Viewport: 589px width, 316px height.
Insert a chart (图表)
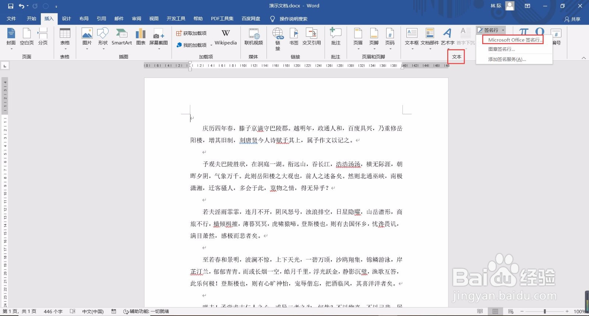pyautogui.click(x=141, y=37)
